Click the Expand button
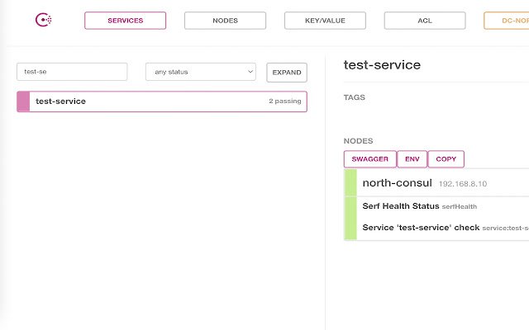This screenshot has height=330, width=529. [x=287, y=73]
